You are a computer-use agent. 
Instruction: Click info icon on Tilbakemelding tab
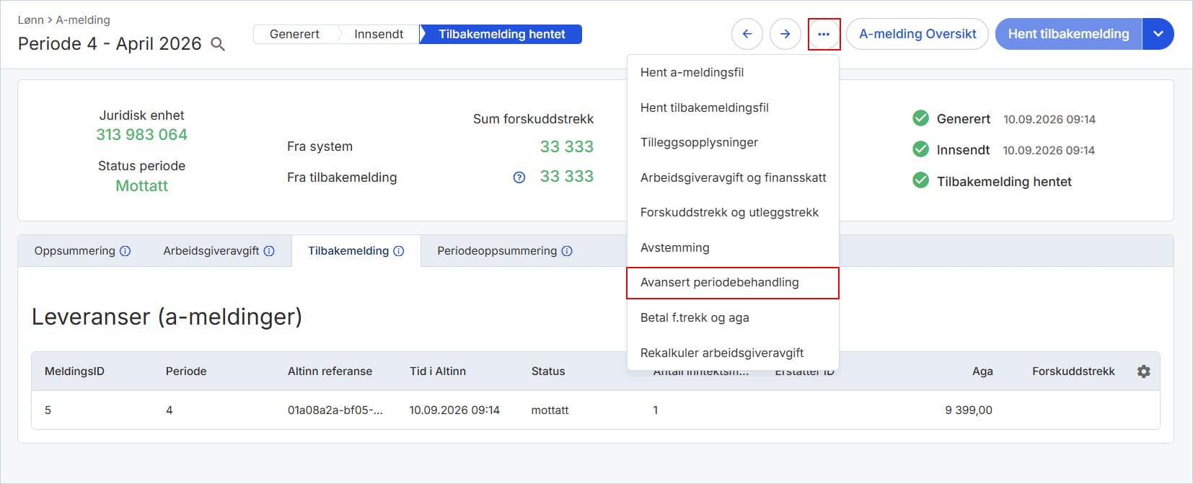(x=399, y=251)
